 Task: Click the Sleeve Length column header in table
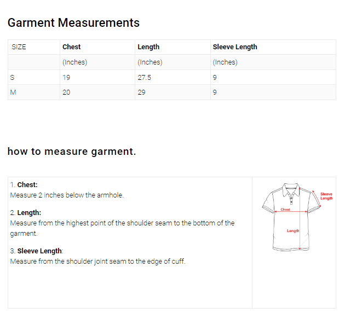click(x=234, y=47)
